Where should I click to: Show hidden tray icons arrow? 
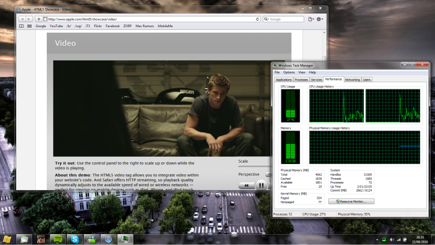click(377, 240)
